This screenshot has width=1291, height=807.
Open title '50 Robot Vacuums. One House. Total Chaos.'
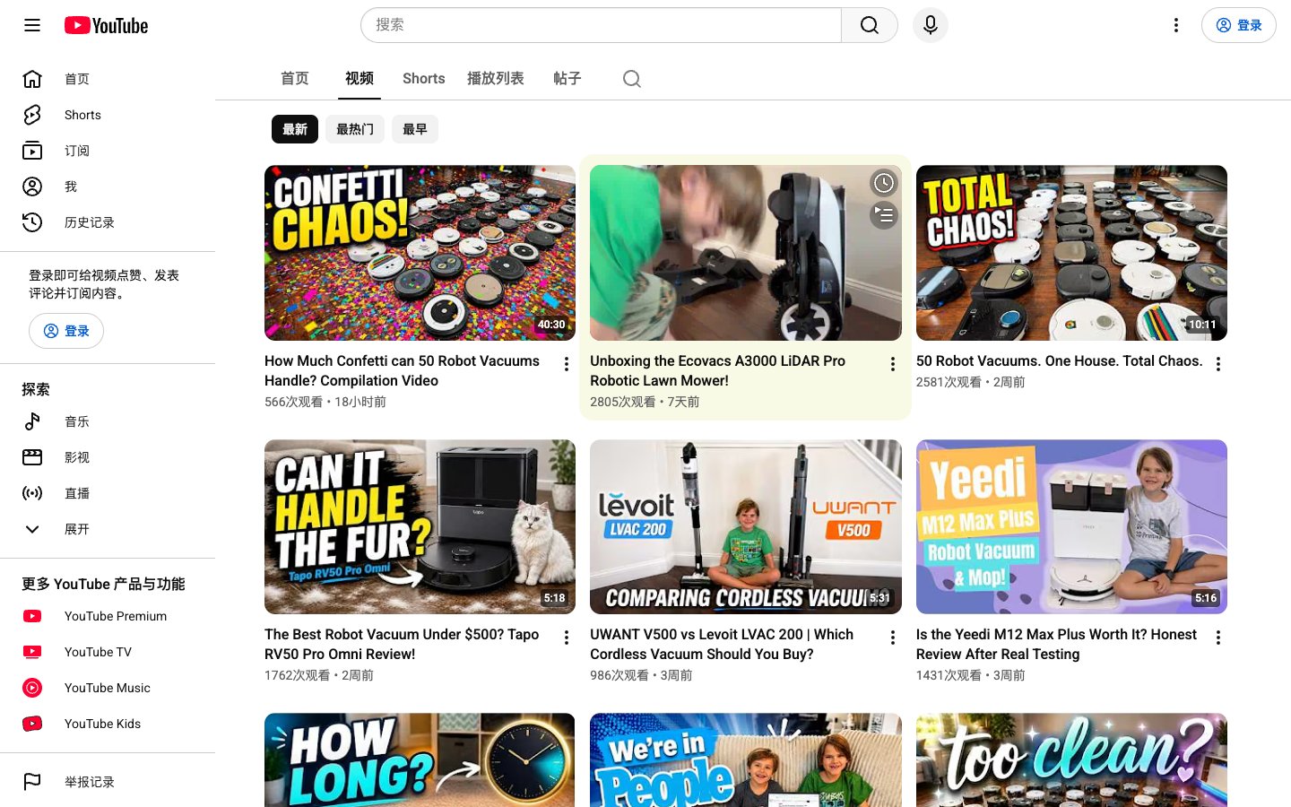pos(1059,360)
